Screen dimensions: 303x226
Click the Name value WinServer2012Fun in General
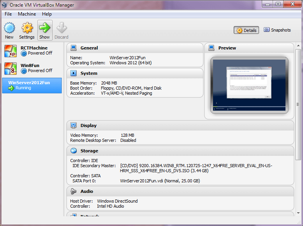click(127, 58)
